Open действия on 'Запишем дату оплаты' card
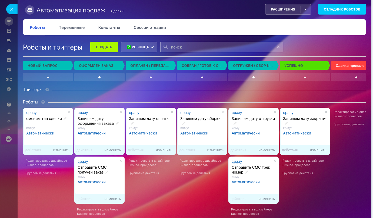Viewport: 373px width, 218px height. tap(136, 150)
